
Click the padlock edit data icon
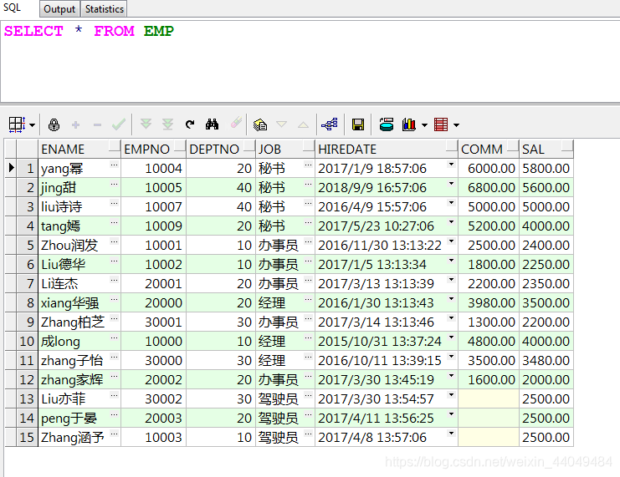coord(54,124)
